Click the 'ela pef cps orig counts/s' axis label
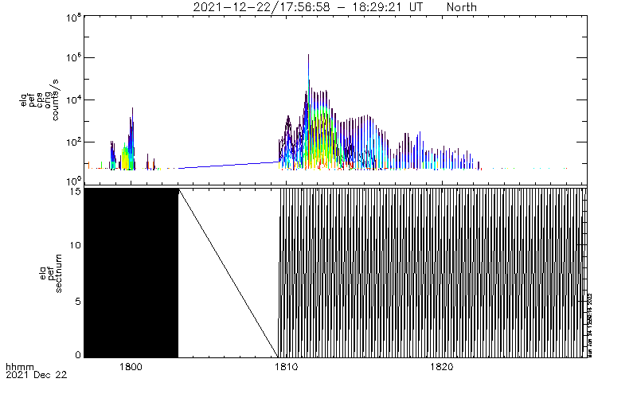 (x=40, y=100)
